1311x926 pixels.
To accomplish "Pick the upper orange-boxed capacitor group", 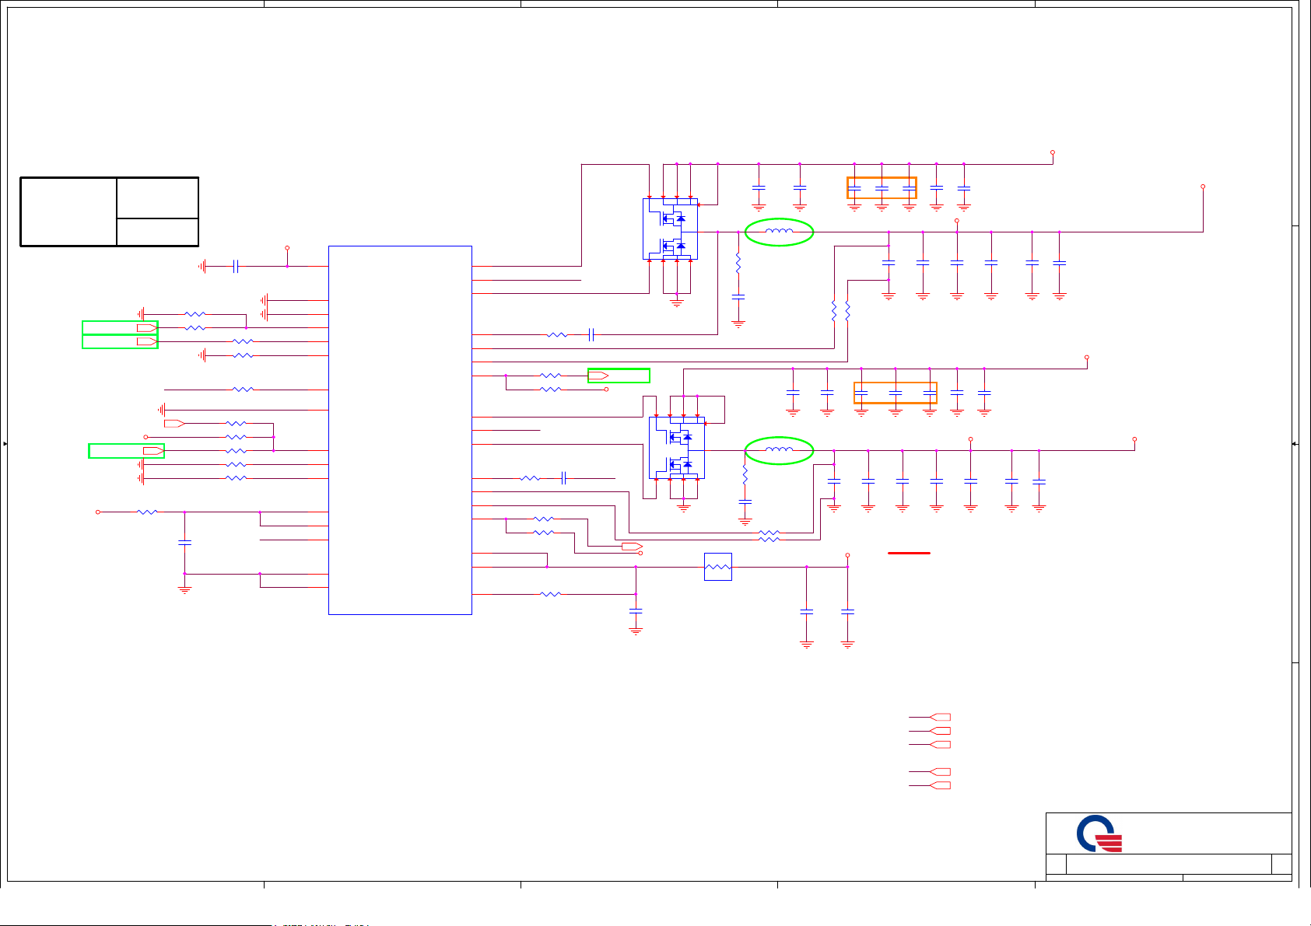I will (882, 187).
